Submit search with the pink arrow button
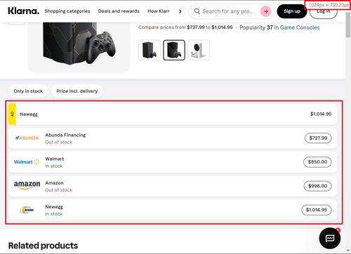Viewport: 351px width, 254px height. pyautogui.click(x=265, y=11)
